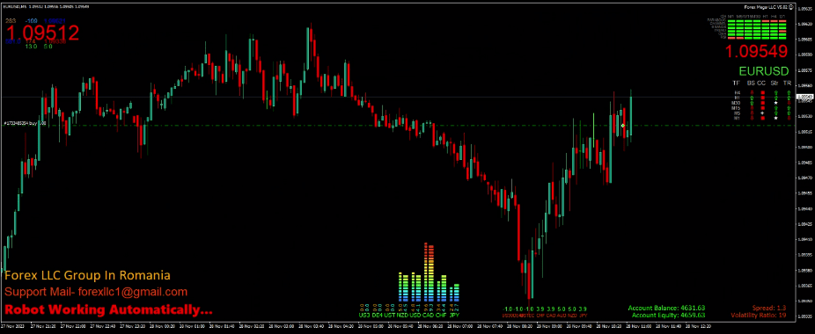Click the red CC square in H4 row
The width and height of the screenshot is (815, 334).
762,93
